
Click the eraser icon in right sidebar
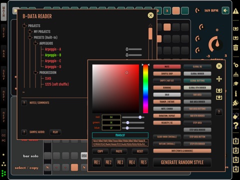click(x=235, y=116)
